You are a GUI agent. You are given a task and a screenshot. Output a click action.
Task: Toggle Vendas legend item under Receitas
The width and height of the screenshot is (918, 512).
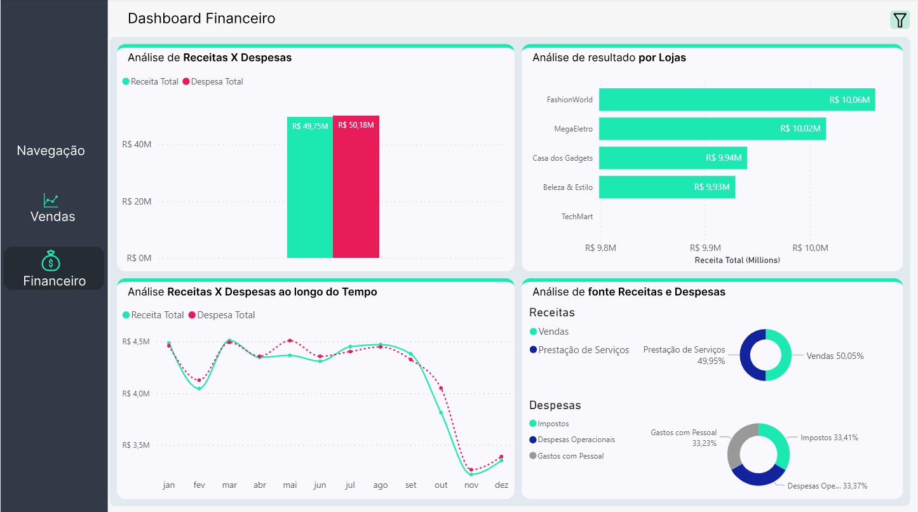coord(550,332)
